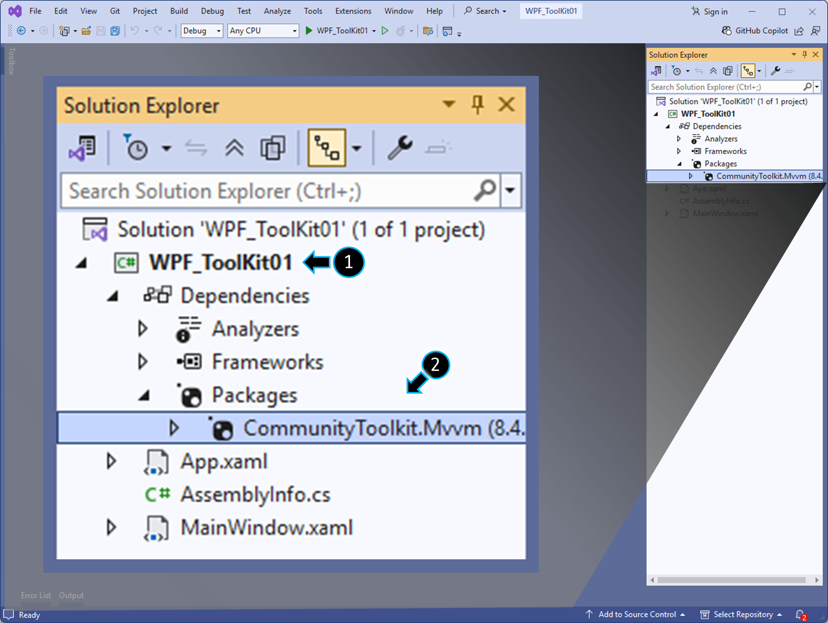The height and width of the screenshot is (623, 828).
Task: Click Properties wrench in docked Solution Explorer toolbar
Action: (x=775, y=71)
